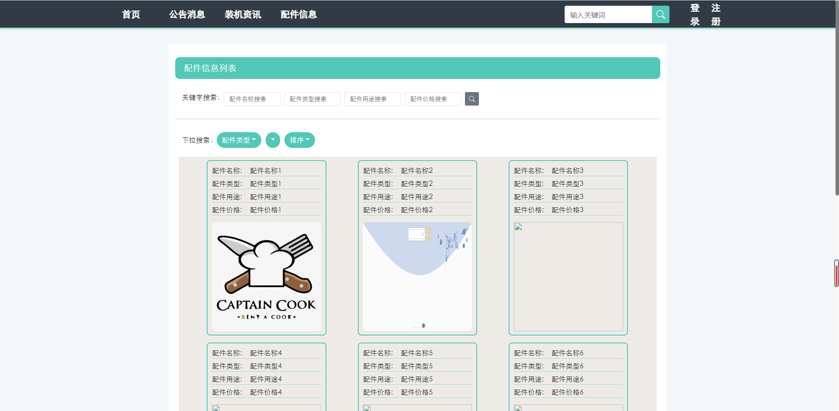839x411 pixels.
Task: Click the 配件信息列表 header banner
Action: click(417, 68)
